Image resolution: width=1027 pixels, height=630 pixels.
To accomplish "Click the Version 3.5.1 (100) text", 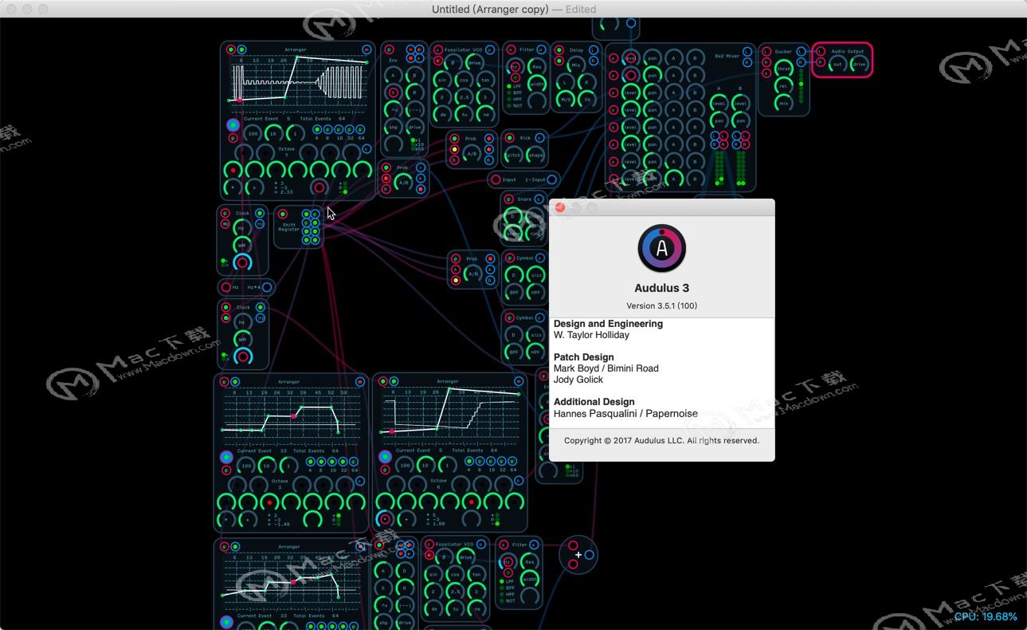I will tap(661, 305).
